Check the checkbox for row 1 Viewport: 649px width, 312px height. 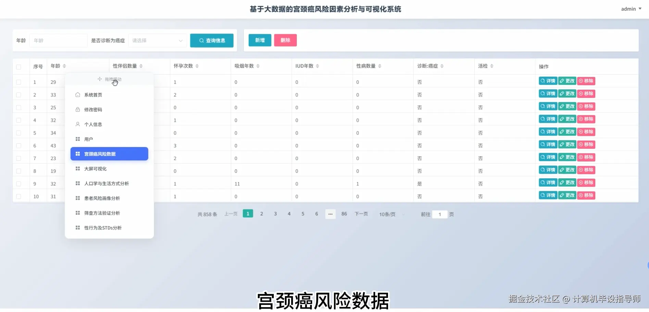(18, 82)
